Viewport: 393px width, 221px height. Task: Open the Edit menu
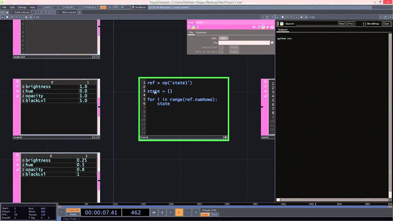coord(12,7)
